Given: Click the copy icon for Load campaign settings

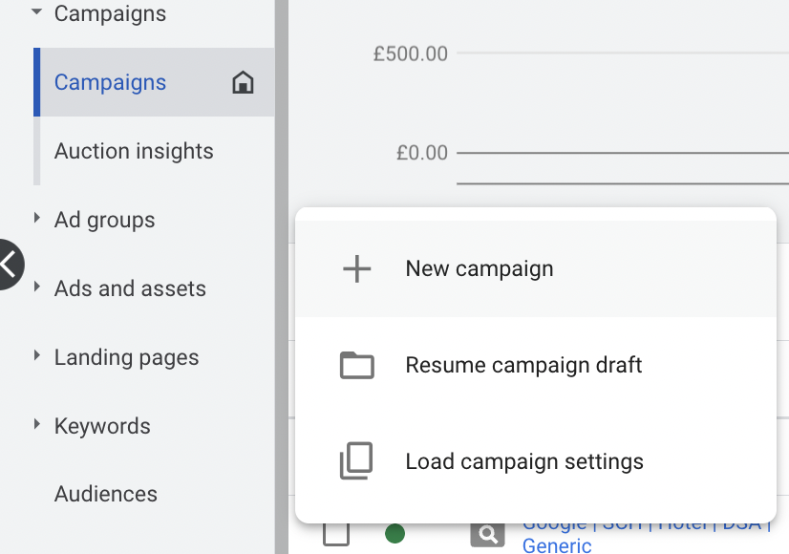Looking at the screenshot, I should (x=357, y=462).
